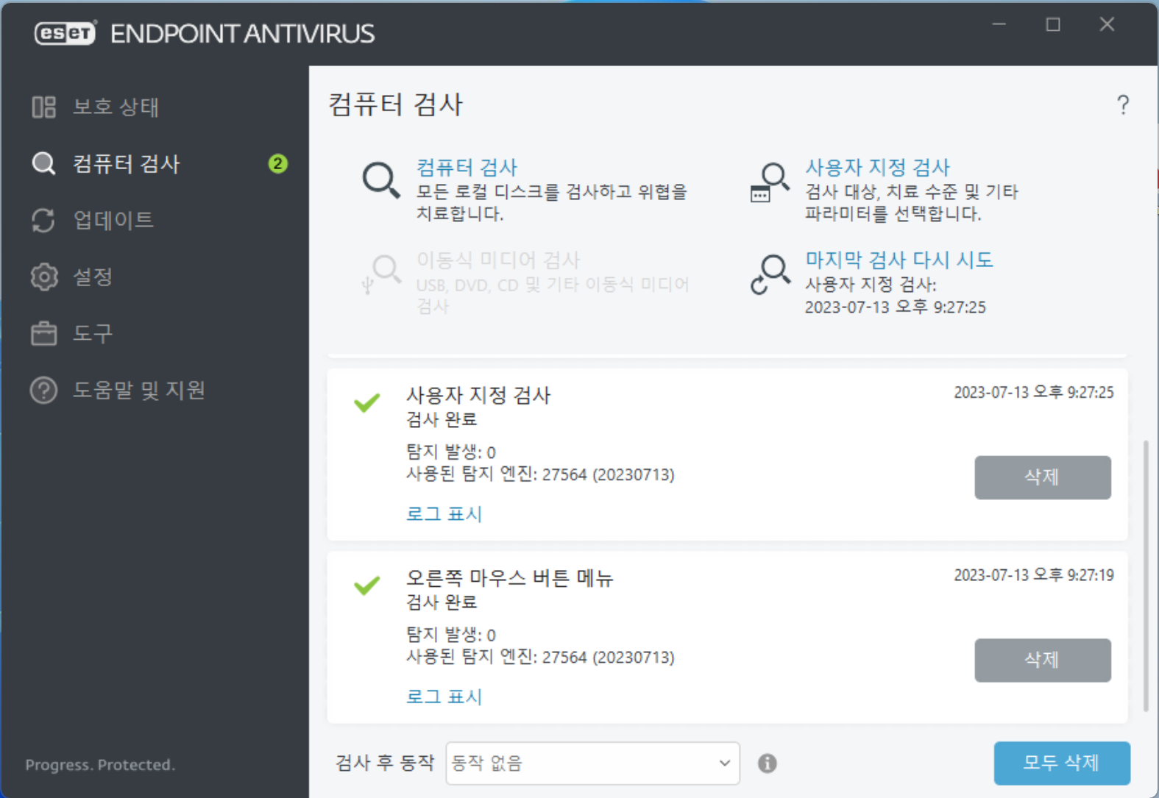Viewport: 1159px width, 798px height.
Task: Click the 도움말 및 지원 question icon
Action: click(43, 390)
